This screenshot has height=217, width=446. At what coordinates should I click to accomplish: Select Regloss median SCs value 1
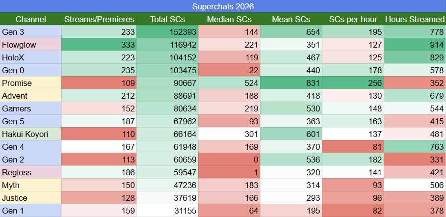pos(229,172)
